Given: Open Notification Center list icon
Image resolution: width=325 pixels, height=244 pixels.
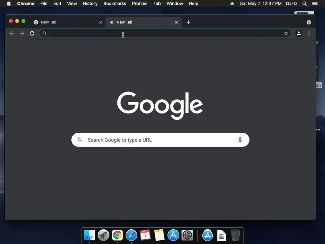Looking at the screenshot, I should [315, 3].
